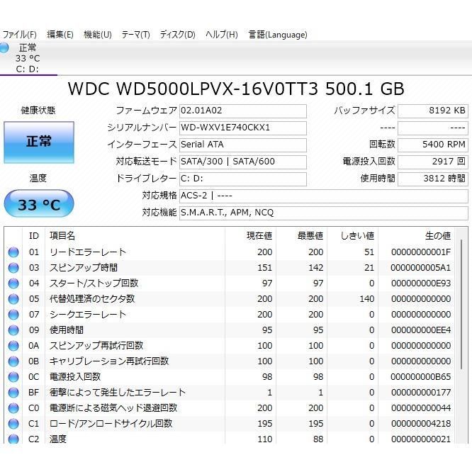Viewport: 472px width, 472px height.
Task: Open the 編集(E) menu
Action: (60, 35)
